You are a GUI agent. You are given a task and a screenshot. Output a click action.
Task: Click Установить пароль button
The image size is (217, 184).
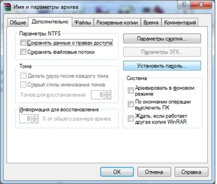click(x=162, y=66)
